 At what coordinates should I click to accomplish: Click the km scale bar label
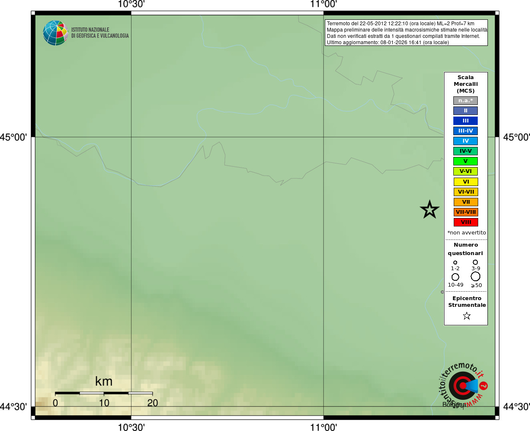[104, 381]
